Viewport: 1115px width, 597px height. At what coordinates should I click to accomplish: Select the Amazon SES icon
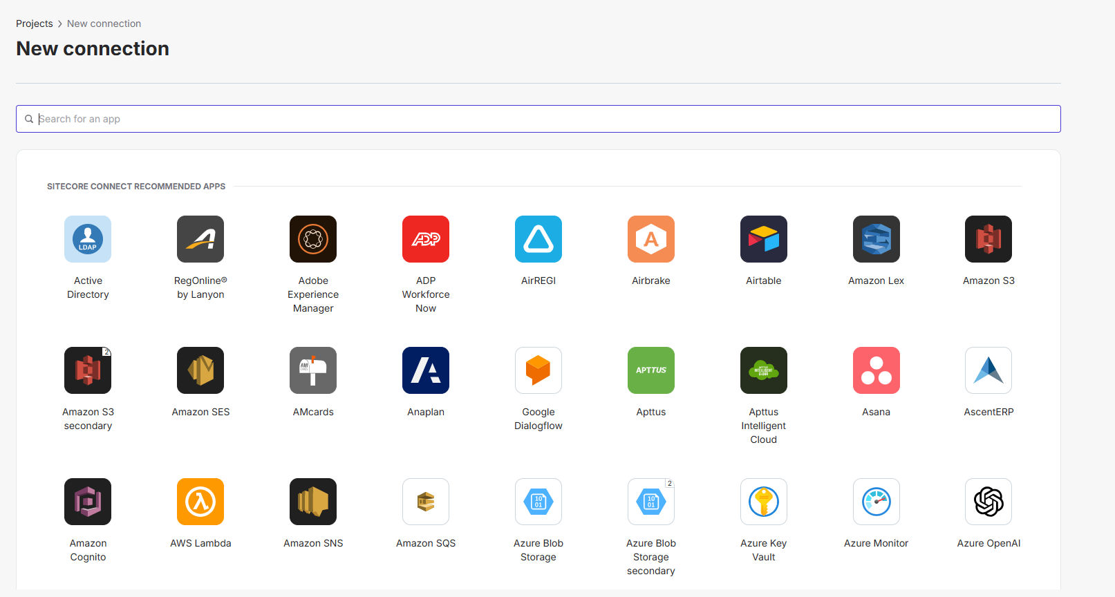pyautogui.click(x=200, y=370)
